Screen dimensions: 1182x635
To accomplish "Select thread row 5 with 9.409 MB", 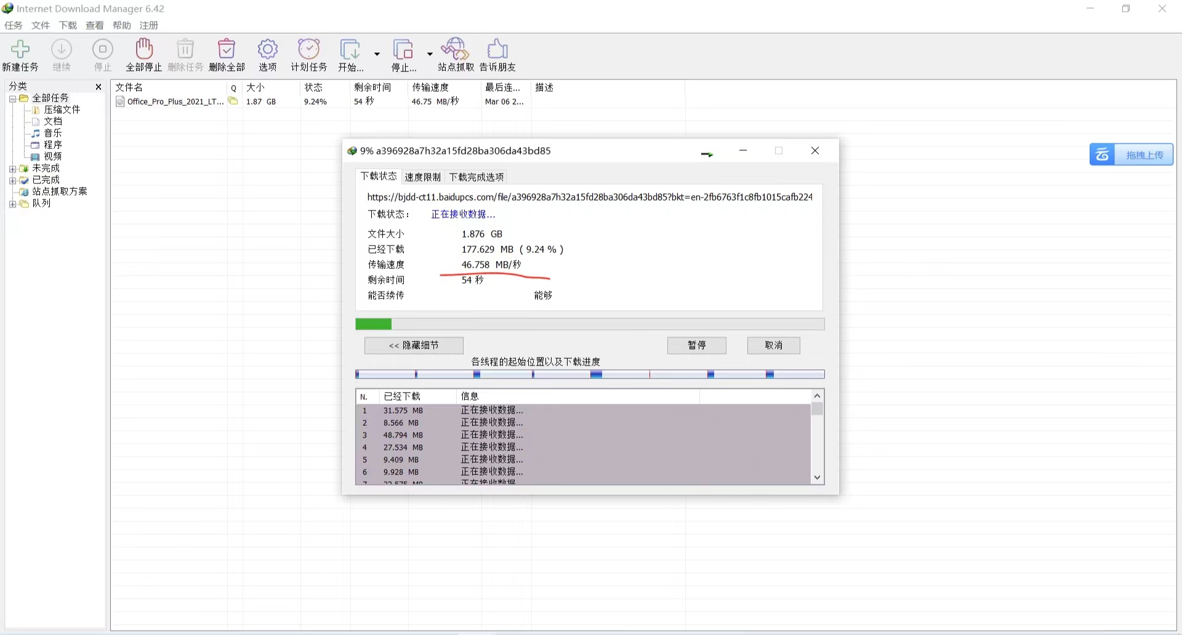I will pos(583,460).
